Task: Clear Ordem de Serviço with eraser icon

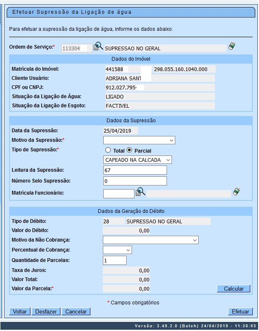Action: tap(232, 46)
